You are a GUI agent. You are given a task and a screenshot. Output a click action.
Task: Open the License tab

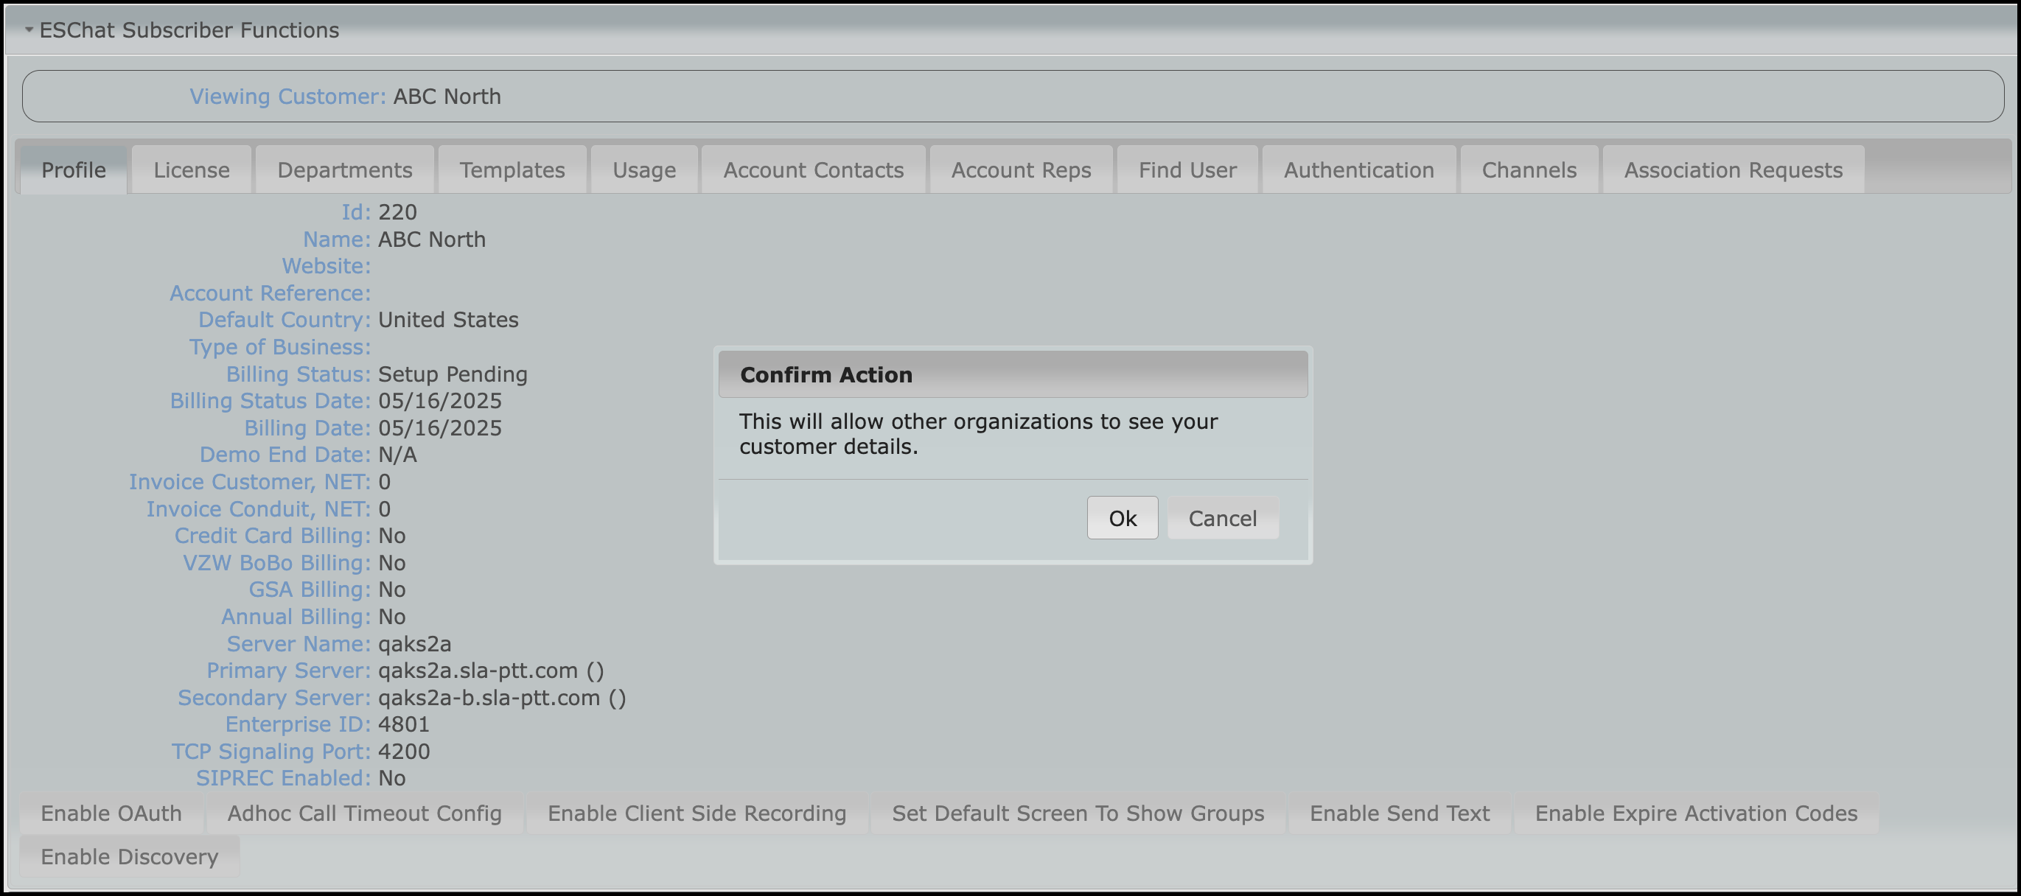point(192,169)
